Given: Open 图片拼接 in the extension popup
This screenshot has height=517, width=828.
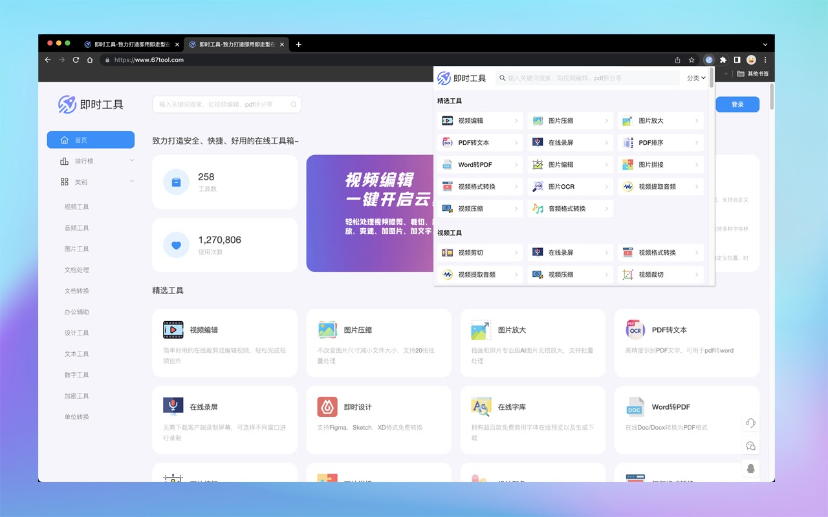Looking at the screenshot, I should tap(660, 165).
